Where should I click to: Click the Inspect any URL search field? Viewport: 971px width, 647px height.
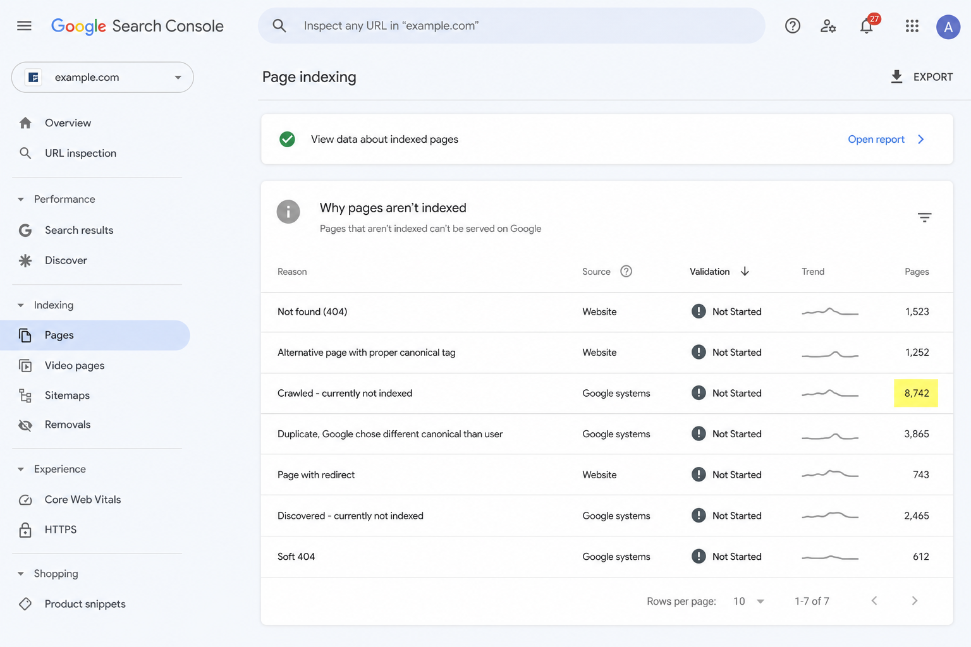[x=511, y=26]
